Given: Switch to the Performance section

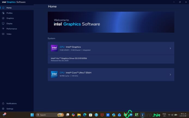Looking at the screenshot, I should (17, 29).
